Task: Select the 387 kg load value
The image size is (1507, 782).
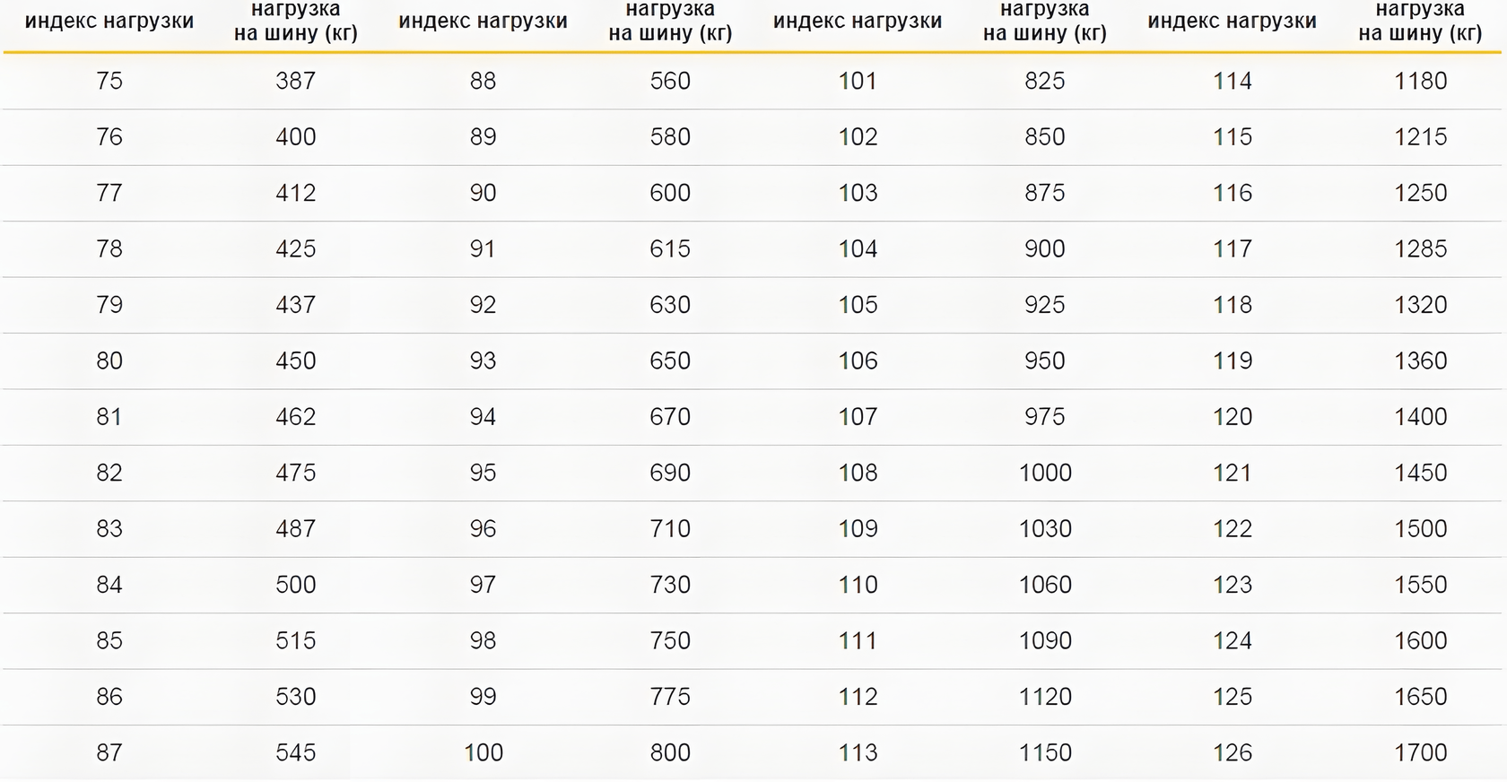Action: (296, 81)
